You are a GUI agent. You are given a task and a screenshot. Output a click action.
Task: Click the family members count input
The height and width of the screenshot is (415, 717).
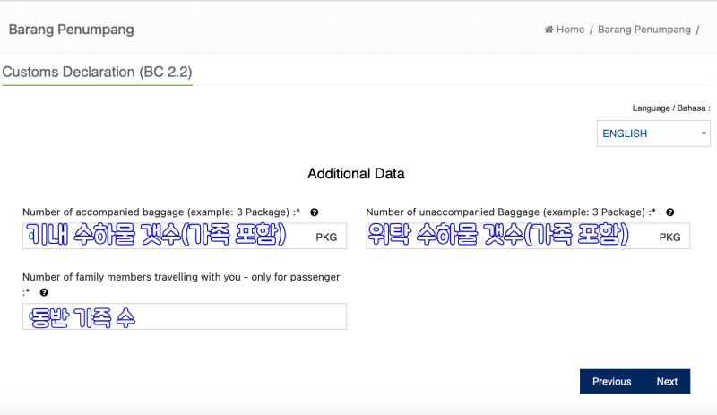pos(185,316)
